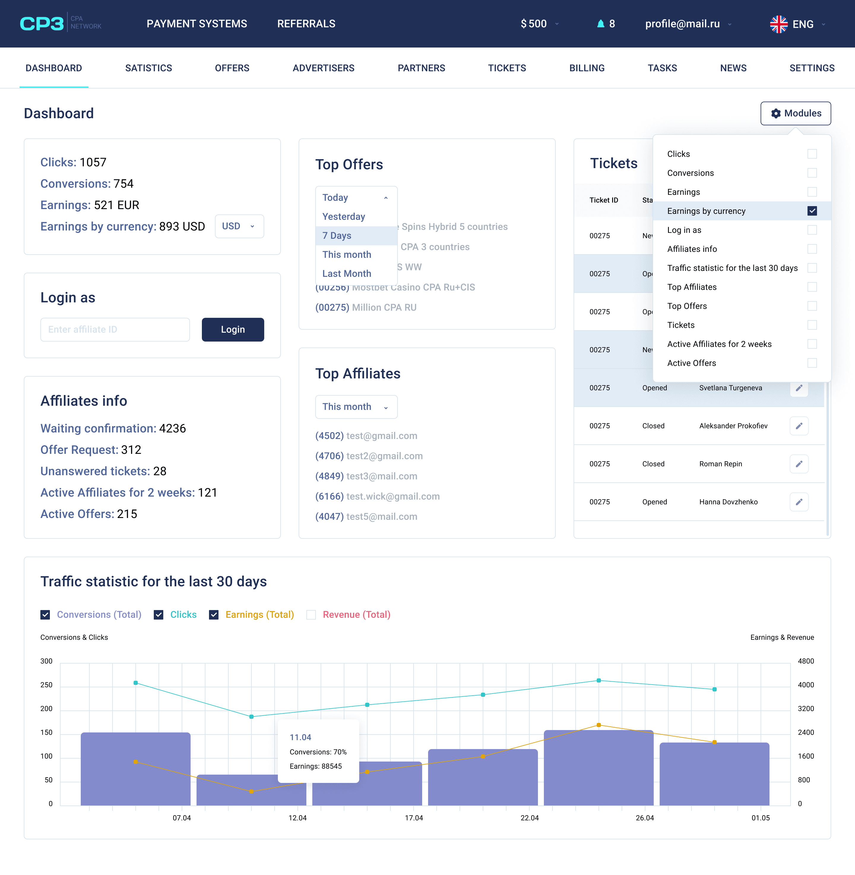Screen dimensions: 855x875
Task: Select This month in Top Offers period list
Action: 356,255
